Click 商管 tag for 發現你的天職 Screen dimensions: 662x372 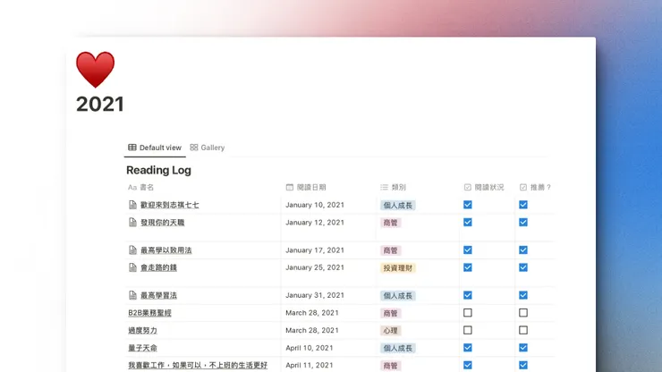pyautogui.click(x=391, y=223)
